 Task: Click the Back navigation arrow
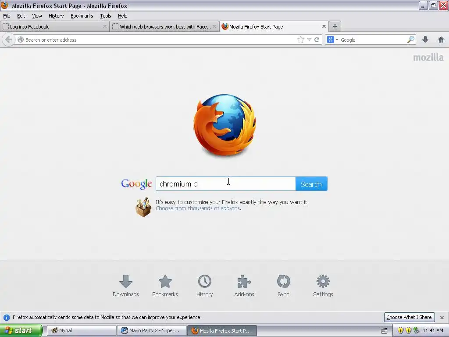9,39
